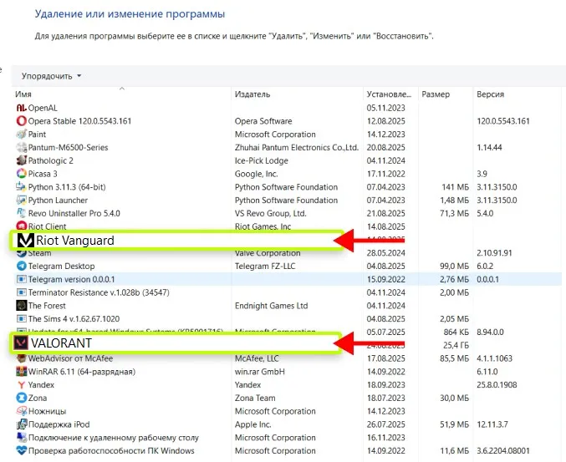This screenshot has height=462, width=566.
Task: Click publisher Zona Team
Action: point(255,399)
